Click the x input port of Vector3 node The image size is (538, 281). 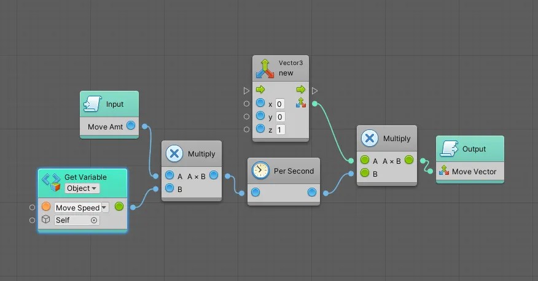pos(260,102)
